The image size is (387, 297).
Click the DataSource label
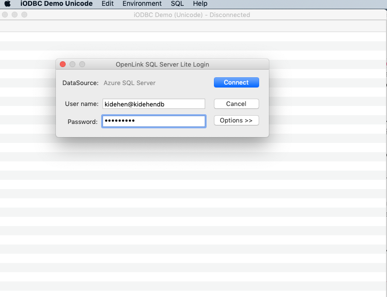80,83
